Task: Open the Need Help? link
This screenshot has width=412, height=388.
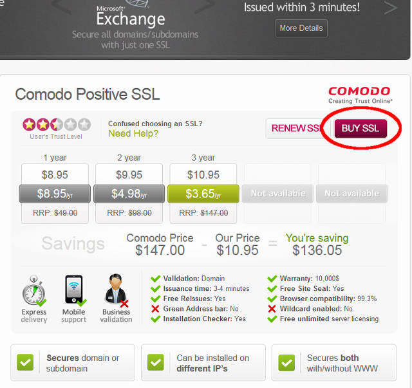Action: coord(133,133)
